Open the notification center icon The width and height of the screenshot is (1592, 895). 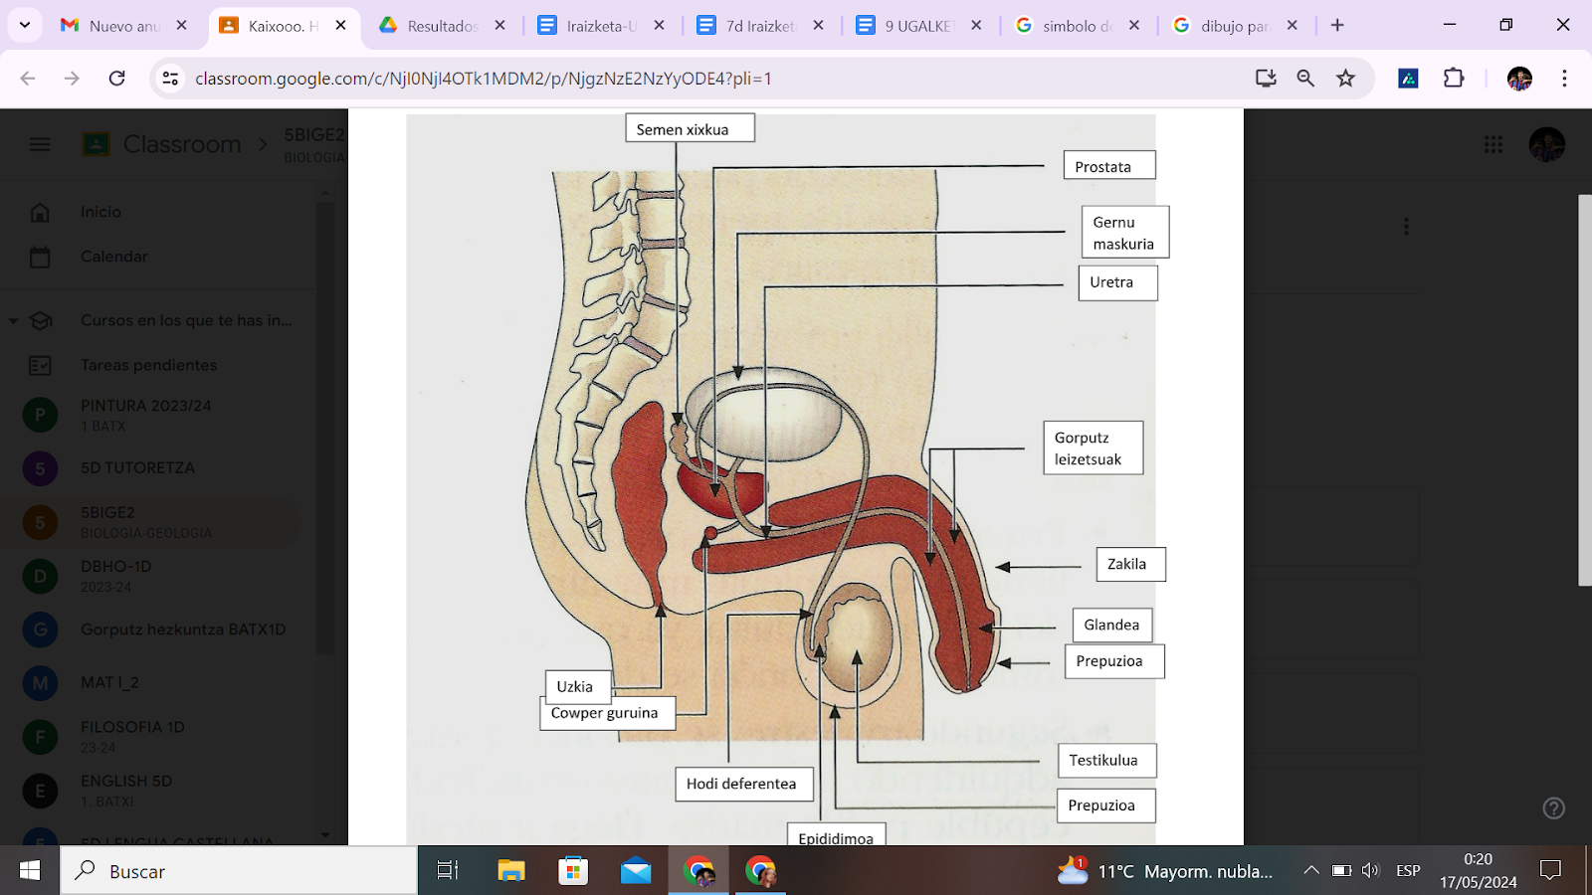pyautogui.click(x=1550, y=871)
